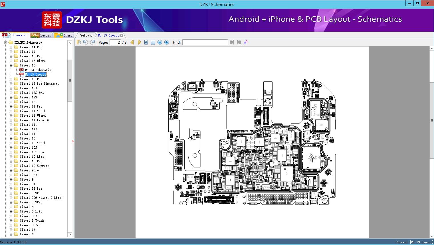Click the tree panel scroll down arrow
Viewport: 434px width, 245px height.
tap(70, 235)
